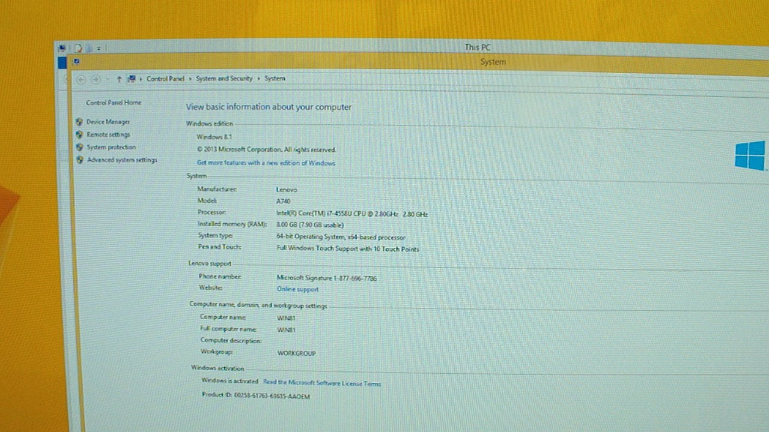The width and height of the screenshot is (769, 432).
Task: Click the System window title bar icon
Action: pyautogui.click(x=76, y=61)
